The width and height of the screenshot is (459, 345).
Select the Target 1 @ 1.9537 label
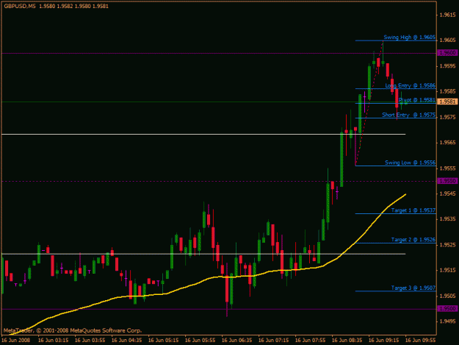[413, 210]
